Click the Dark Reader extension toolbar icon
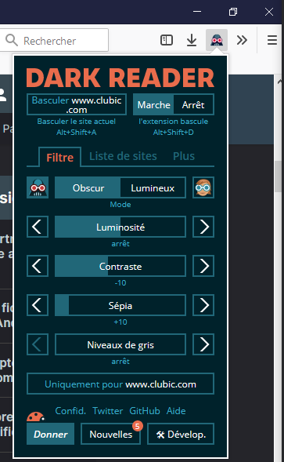 tap(217, 40)
